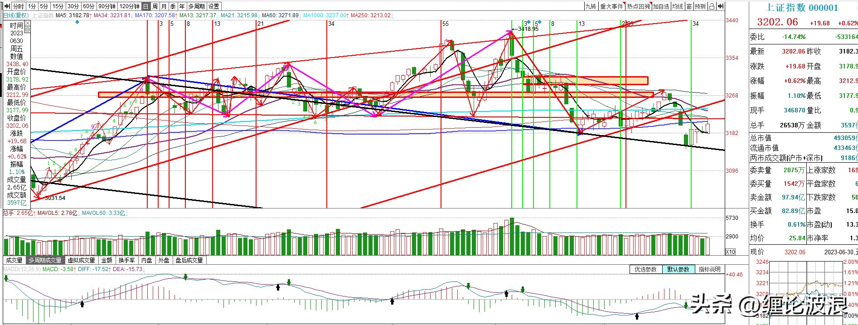Click the 总市值 row label
858x325 pixels.
[x=761, y=138]
